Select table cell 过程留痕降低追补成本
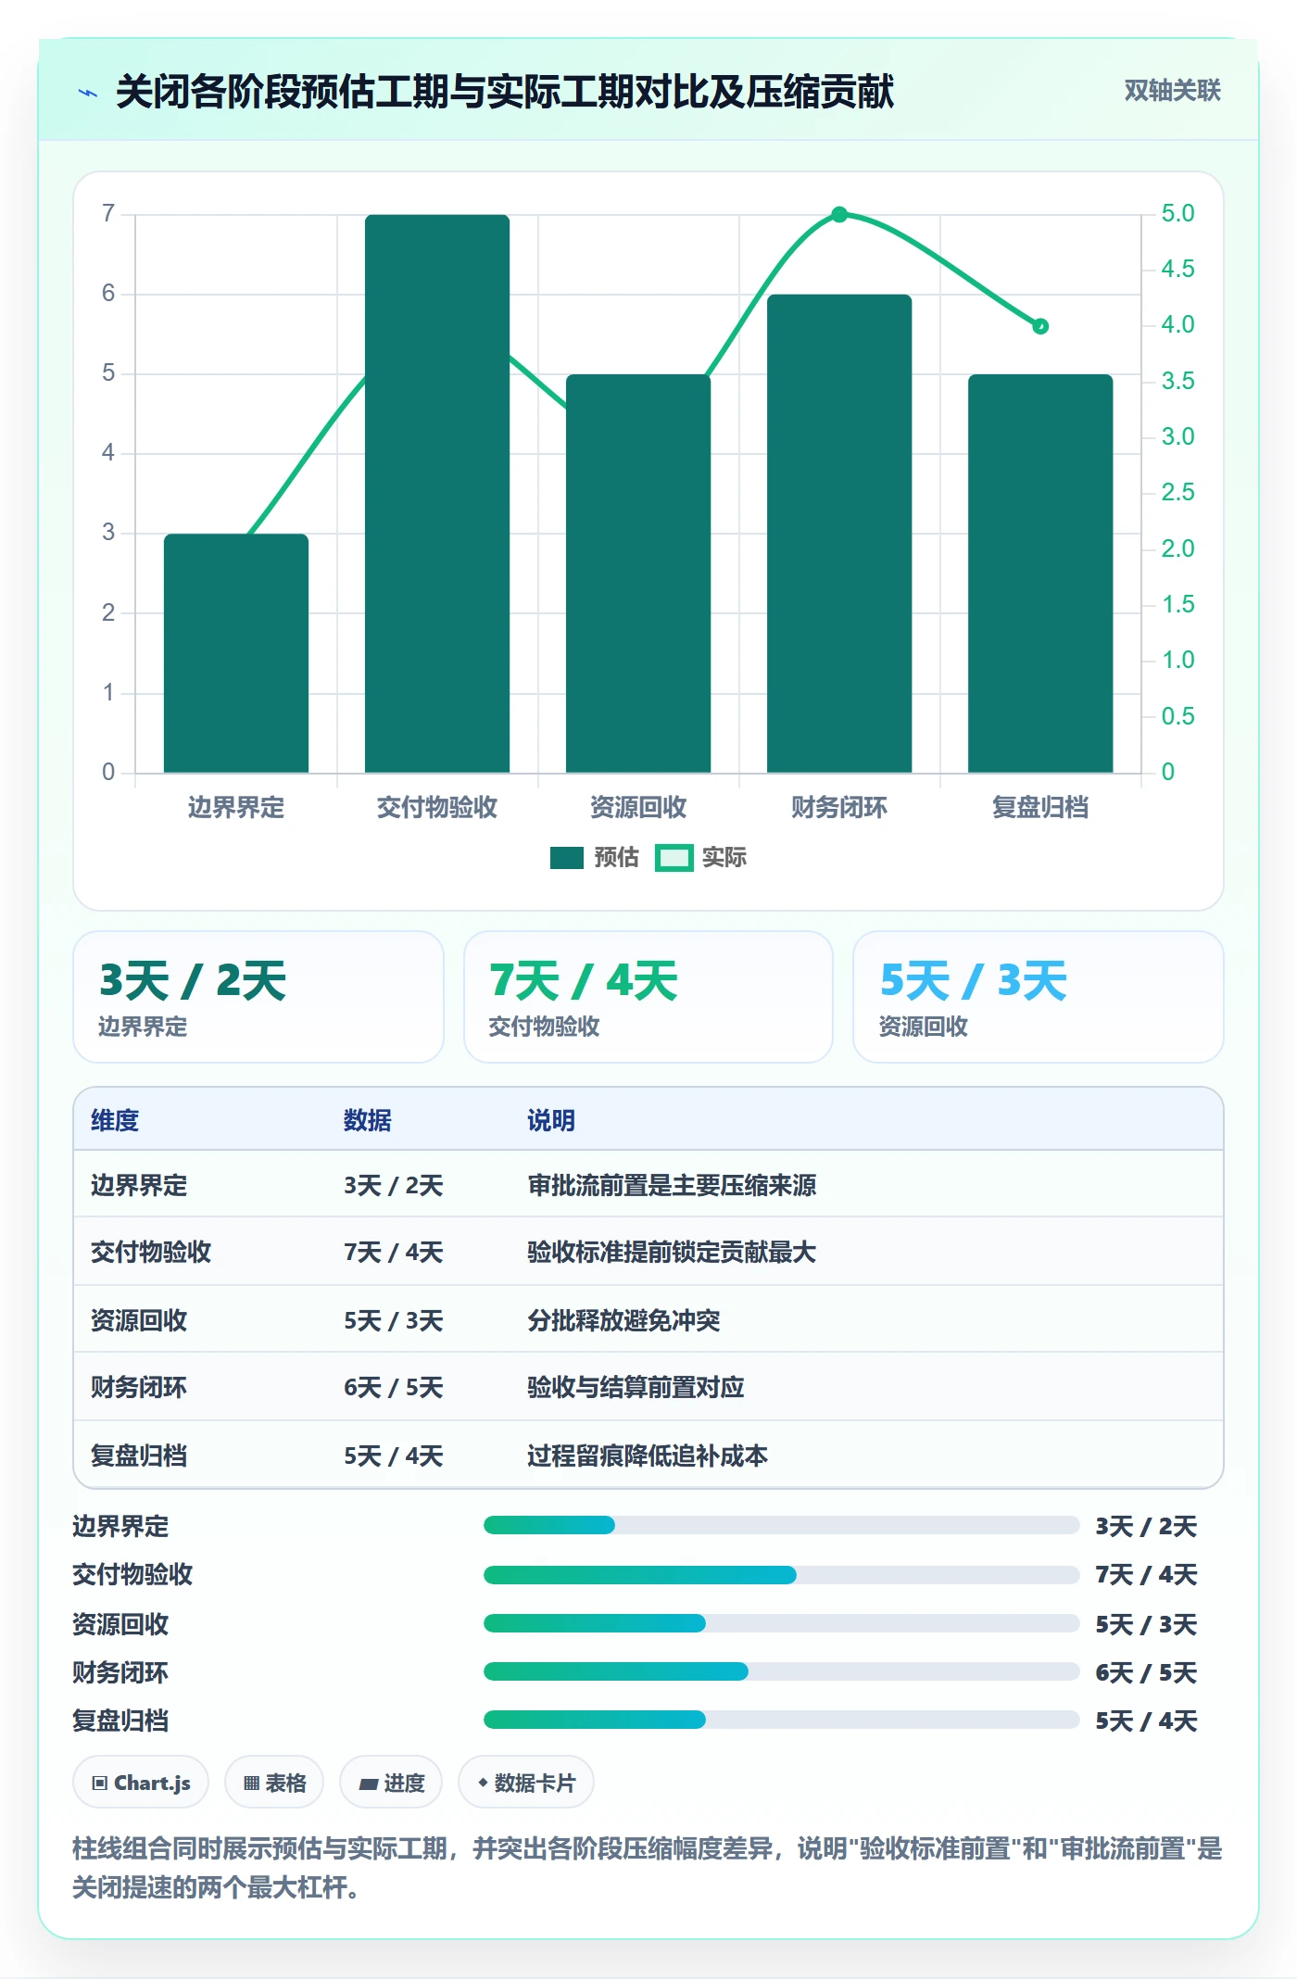Viewport: 1297px width, 1979px height. pyautogui.click(x=648, y=1456)
